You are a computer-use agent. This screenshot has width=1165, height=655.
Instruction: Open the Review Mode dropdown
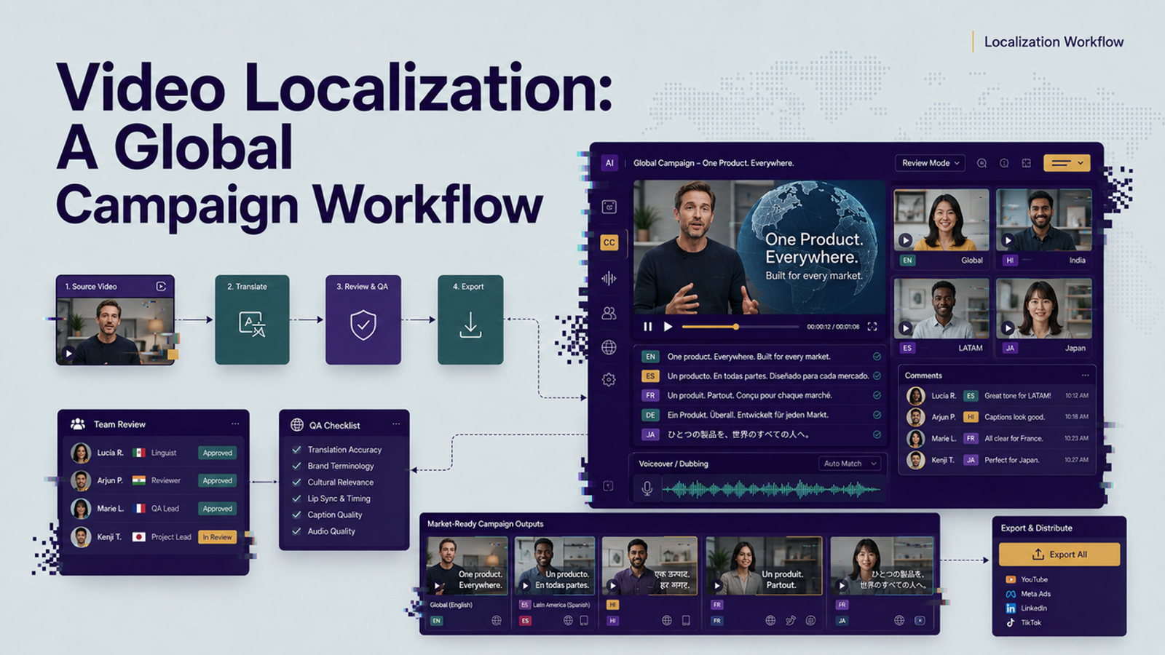pyautogui.click(x=930, y=163)
